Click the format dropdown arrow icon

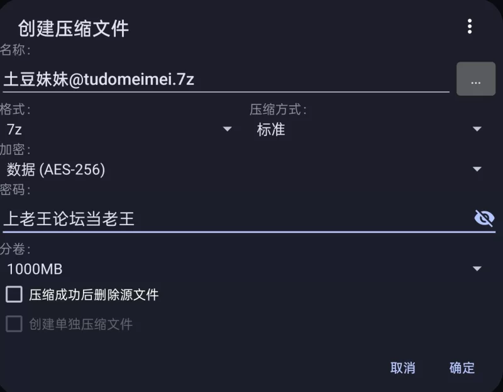[x=227, y=130]
